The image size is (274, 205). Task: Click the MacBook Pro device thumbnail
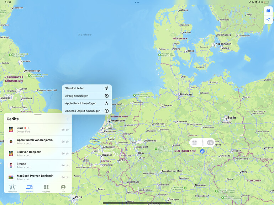pos(11,177)
